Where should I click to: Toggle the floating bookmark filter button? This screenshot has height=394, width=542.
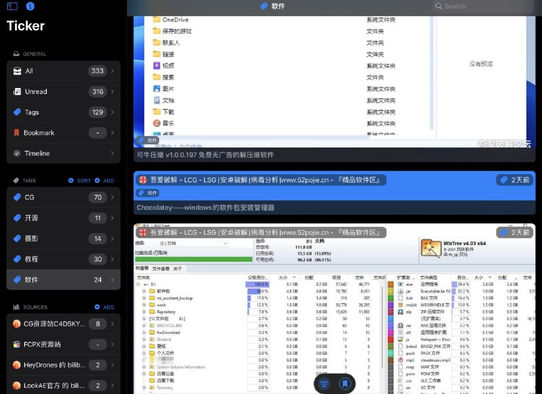coord(345,383)
